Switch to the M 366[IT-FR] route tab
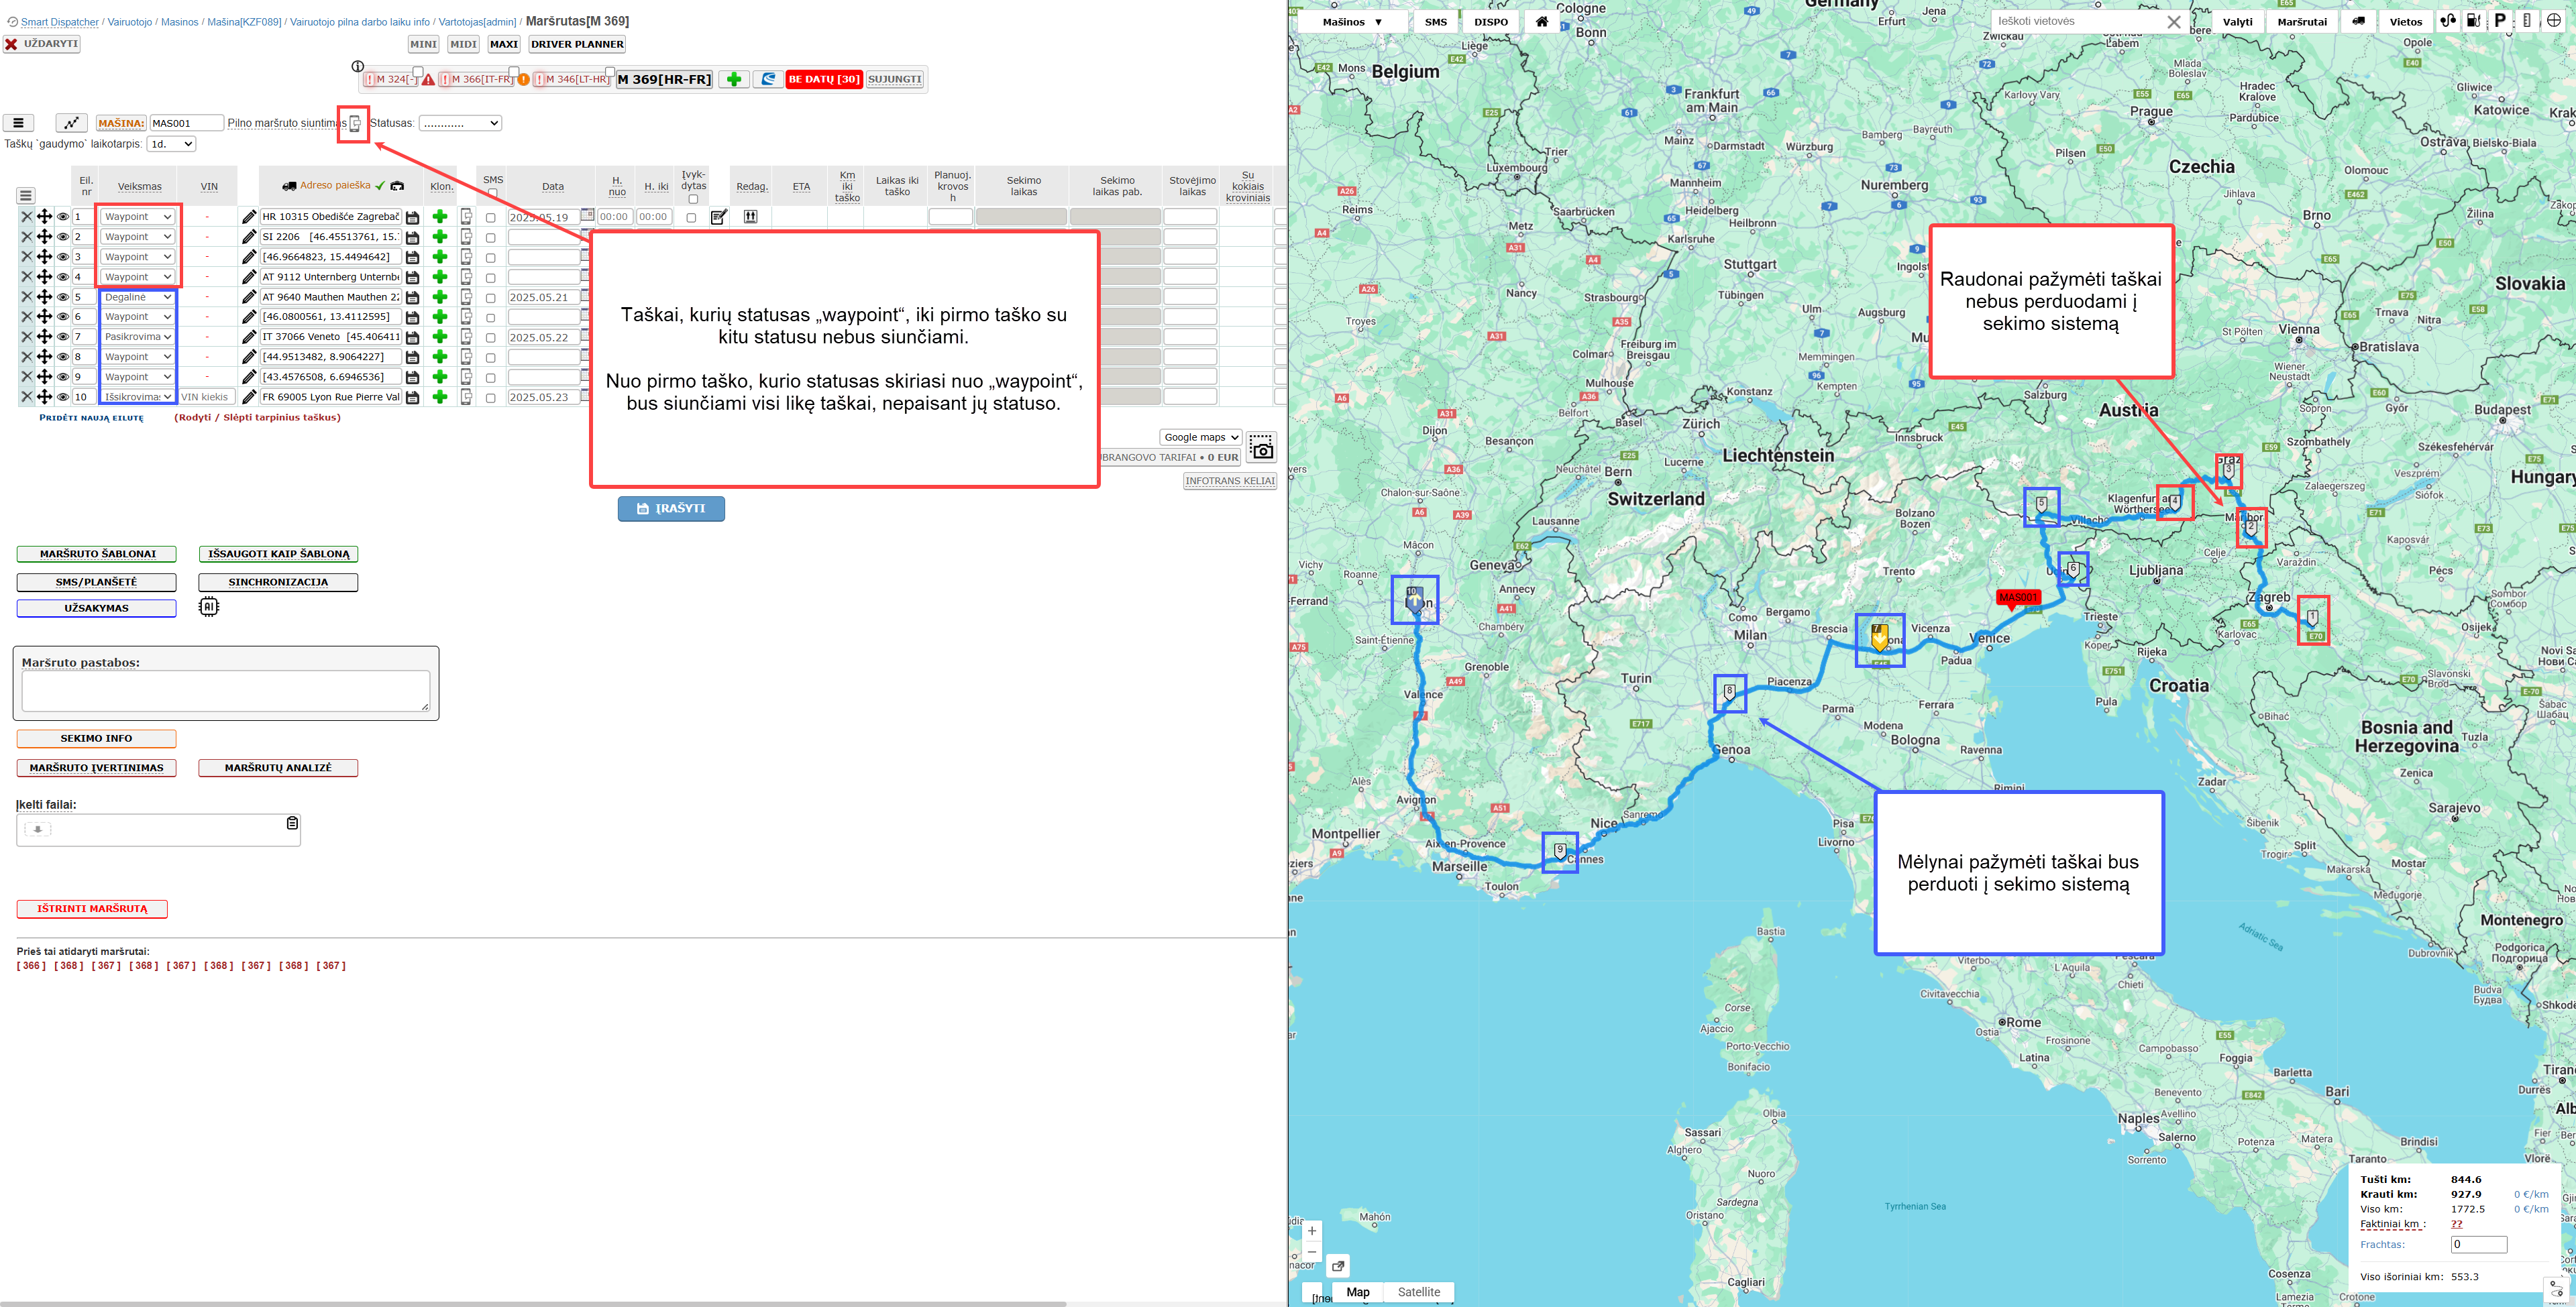The image size is (2576, 1307). pos(476,79)
